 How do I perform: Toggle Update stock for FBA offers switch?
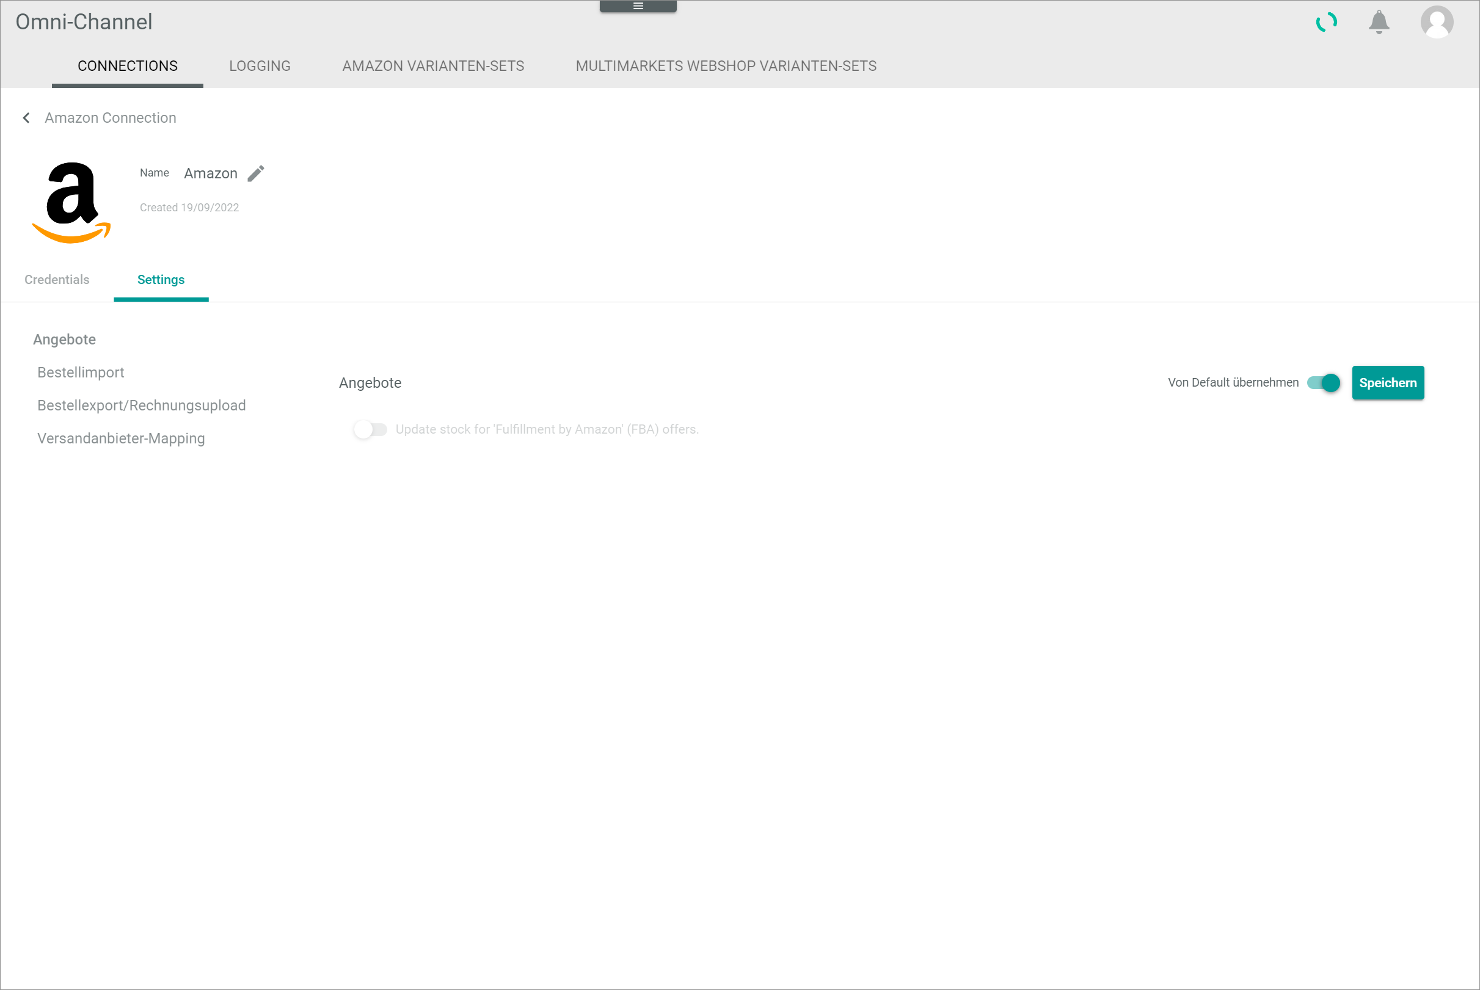(x=370, y=429)
